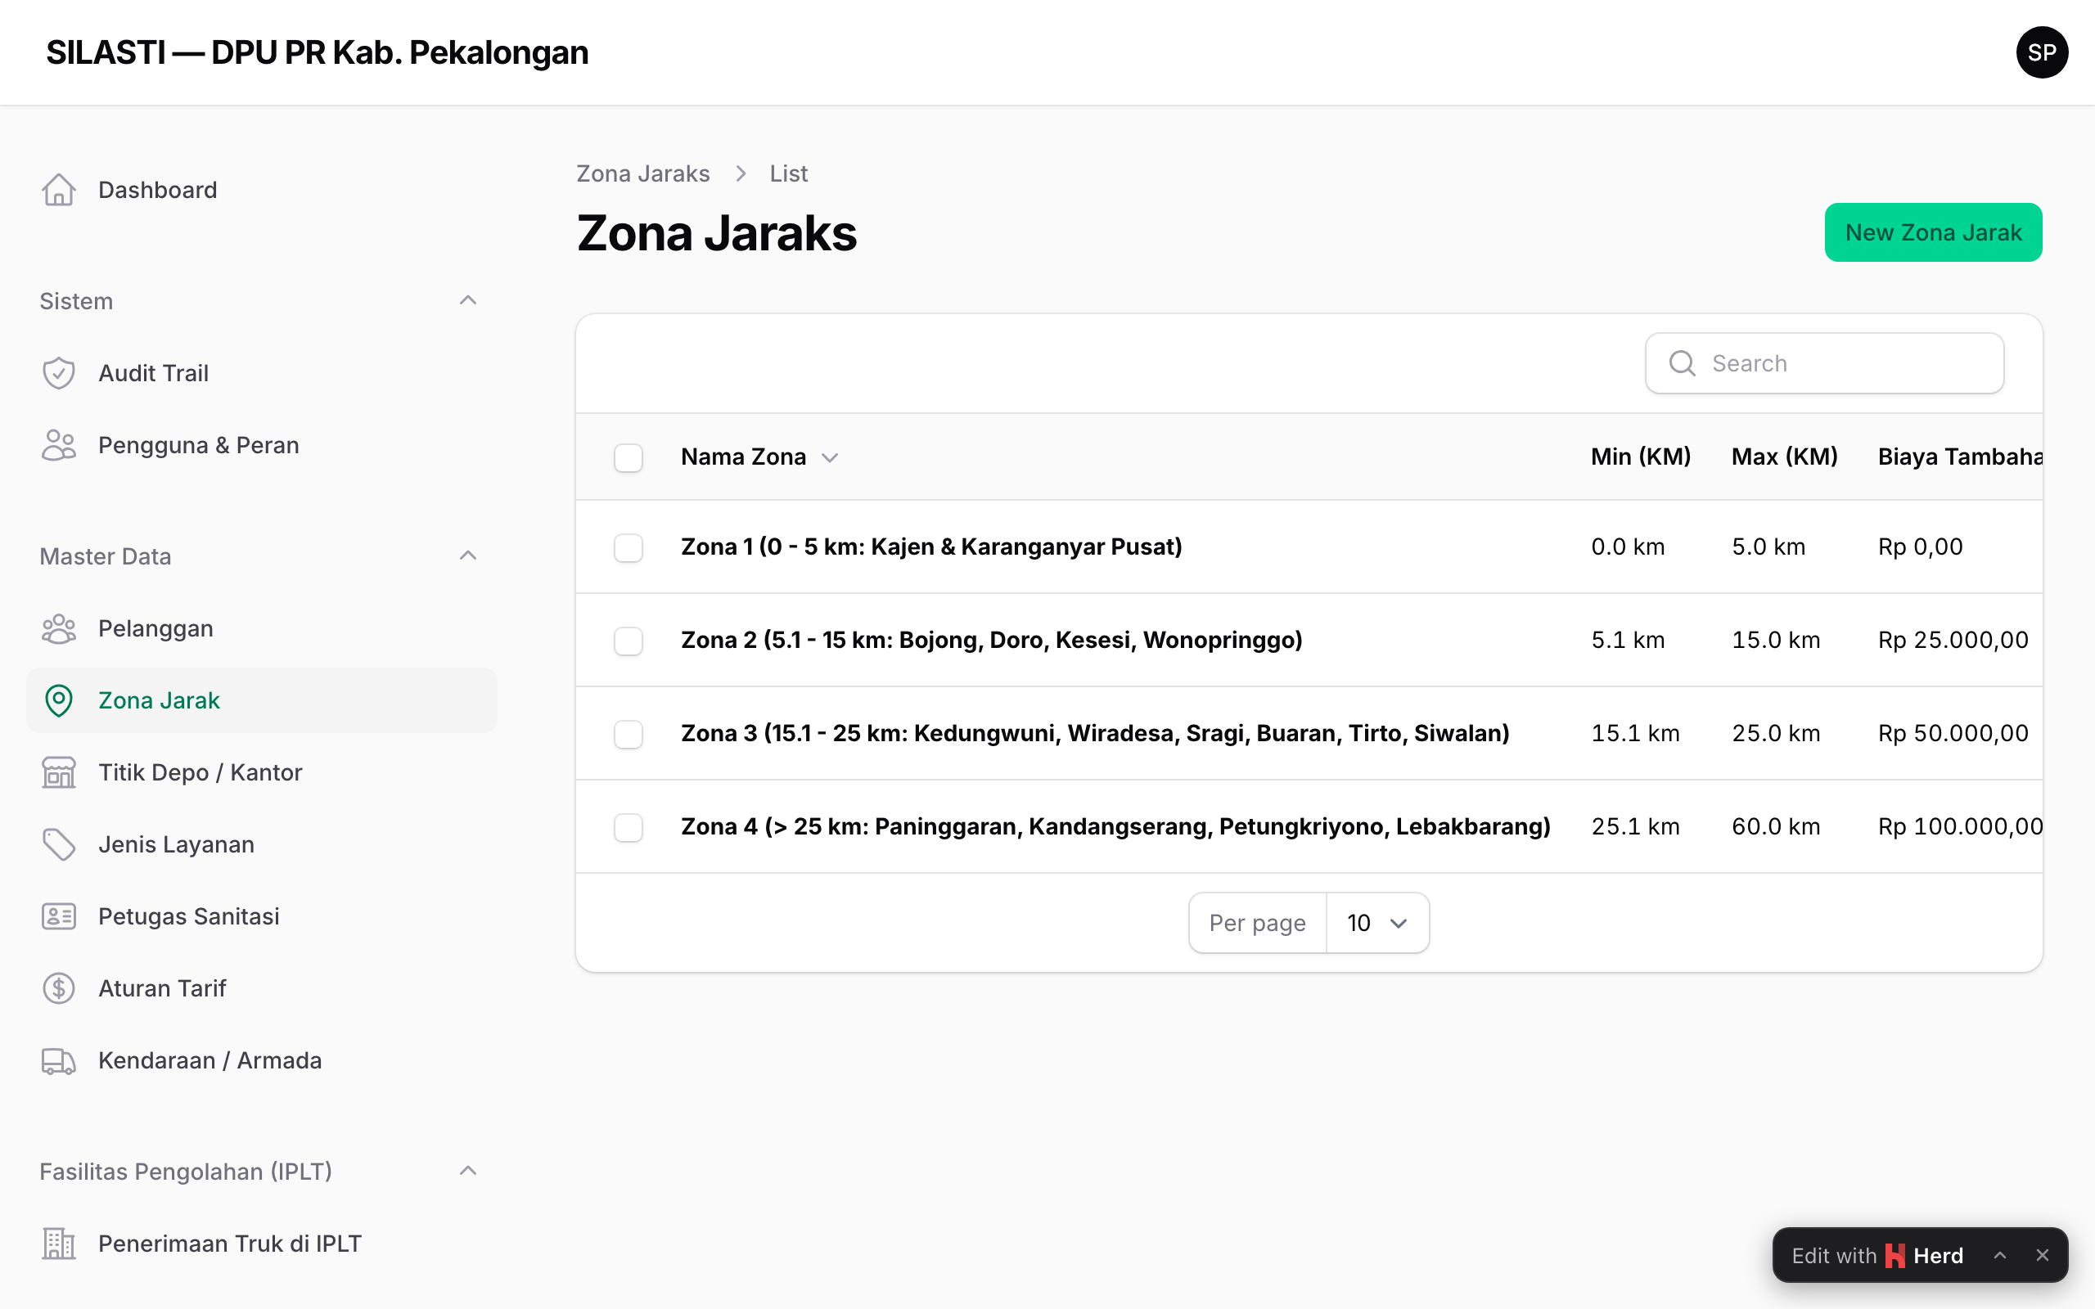
Task: Click the Pengguna & Peran users icon
Action: [59, 445]
